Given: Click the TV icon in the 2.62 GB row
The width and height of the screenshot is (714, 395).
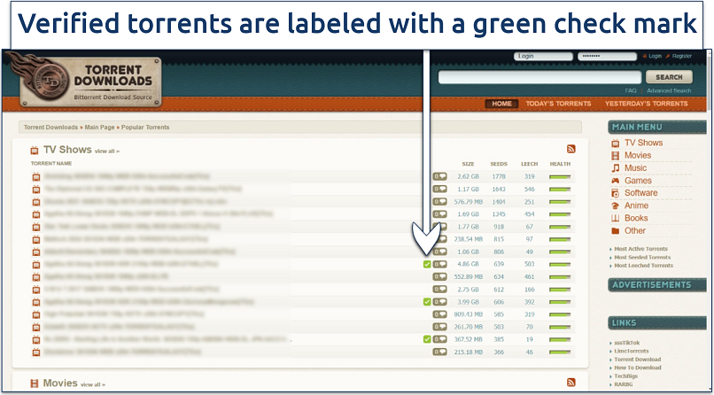Looking at the screenshot, I should pyautogui.click(x=36, y=176).
